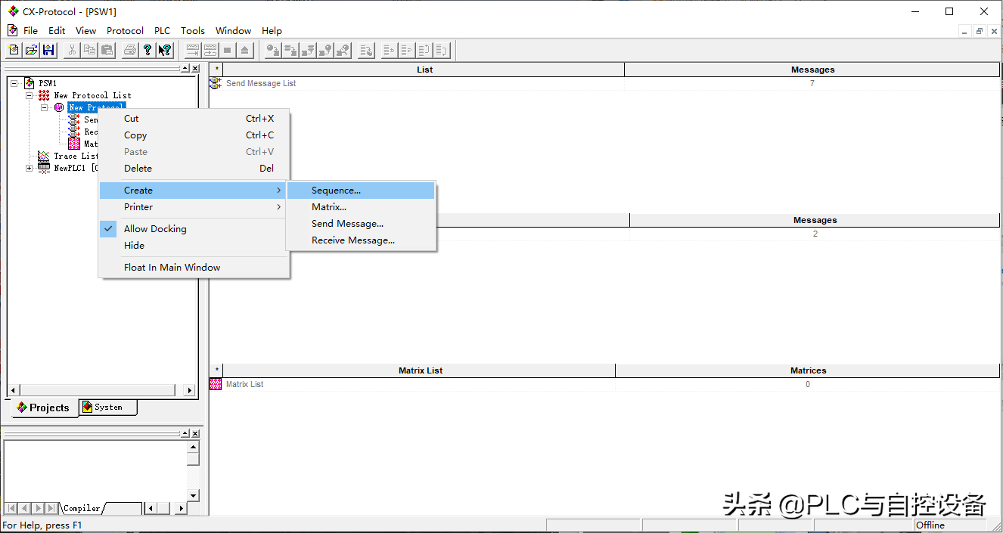This screenshot has width=1003, height=533.
Task: Open the Edit menu
Action: (x=57, y=31)
